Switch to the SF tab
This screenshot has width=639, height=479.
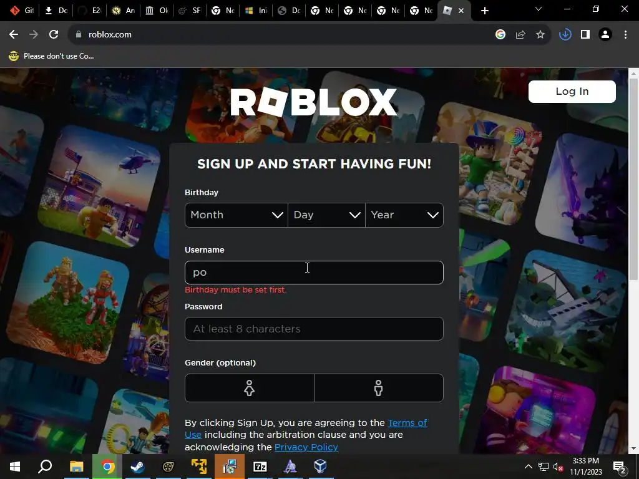pos(190,11)
